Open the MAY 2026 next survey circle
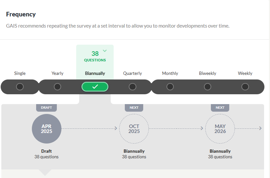Viewport: 270px width, 178px height. (220, 129)
